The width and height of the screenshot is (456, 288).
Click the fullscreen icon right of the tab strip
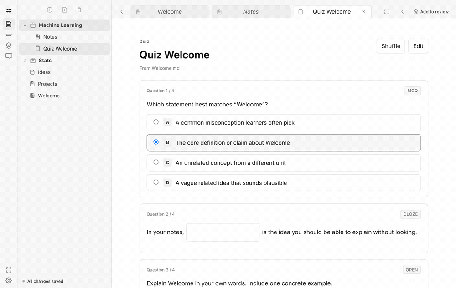point(387,11)
